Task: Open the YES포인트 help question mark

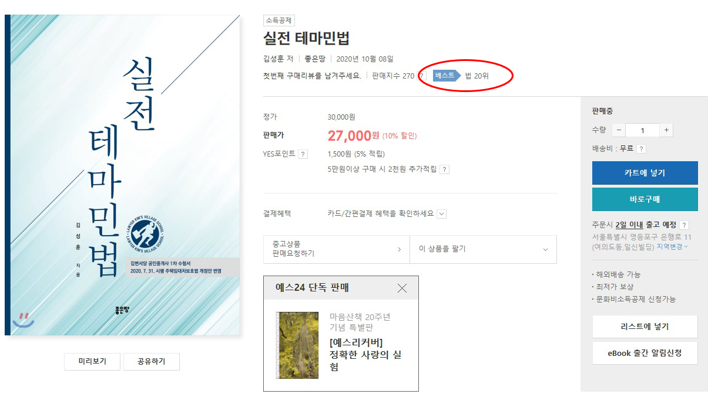Action: (x=303, y=154)
